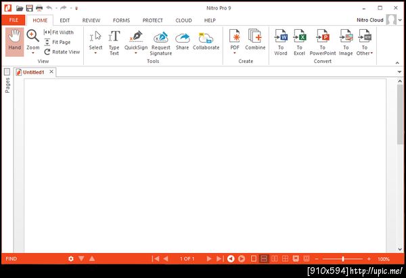406x278 pixels.
Task: Find previous result up arrow
Action: click(92, 258)
